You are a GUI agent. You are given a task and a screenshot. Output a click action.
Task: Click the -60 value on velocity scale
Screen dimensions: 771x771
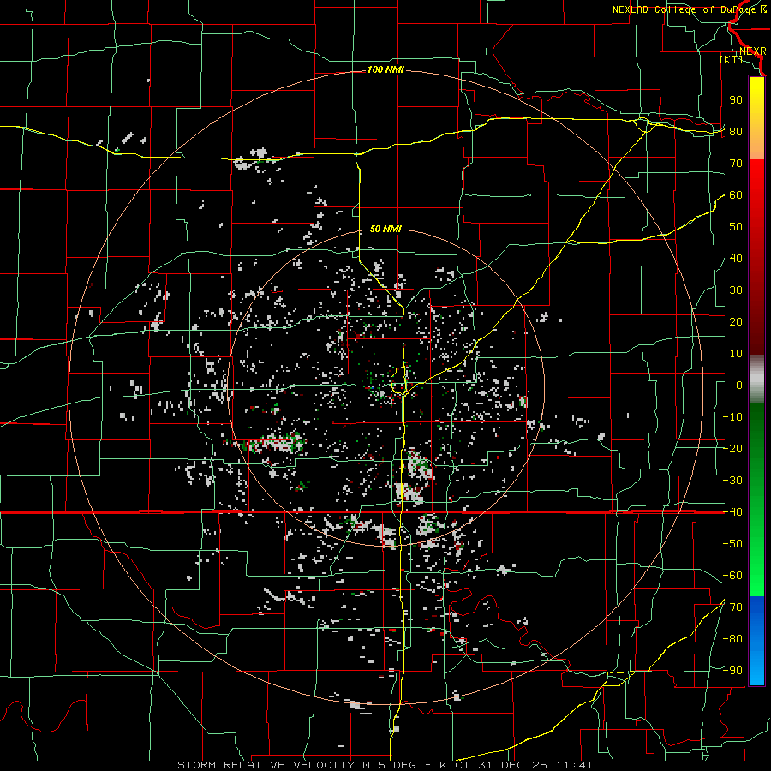732,576
